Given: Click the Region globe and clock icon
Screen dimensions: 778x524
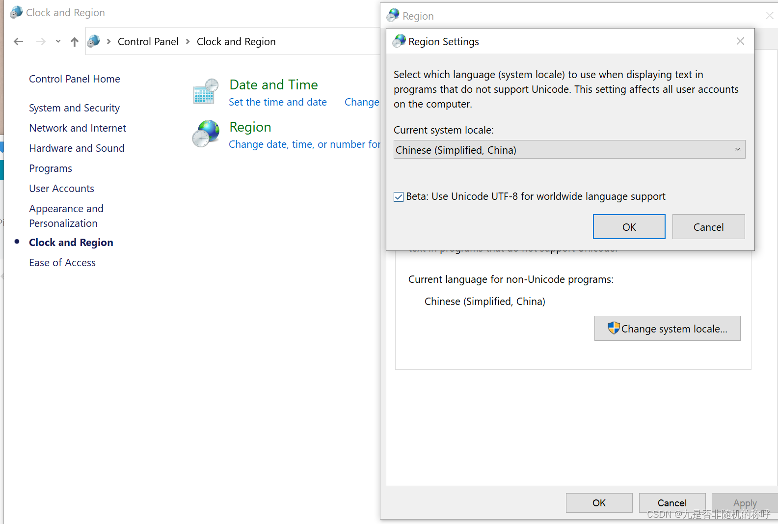Looking at the screenshot, I should (205, 134).
